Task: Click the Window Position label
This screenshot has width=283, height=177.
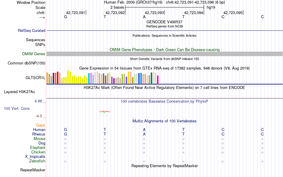Action: (31, 2)
